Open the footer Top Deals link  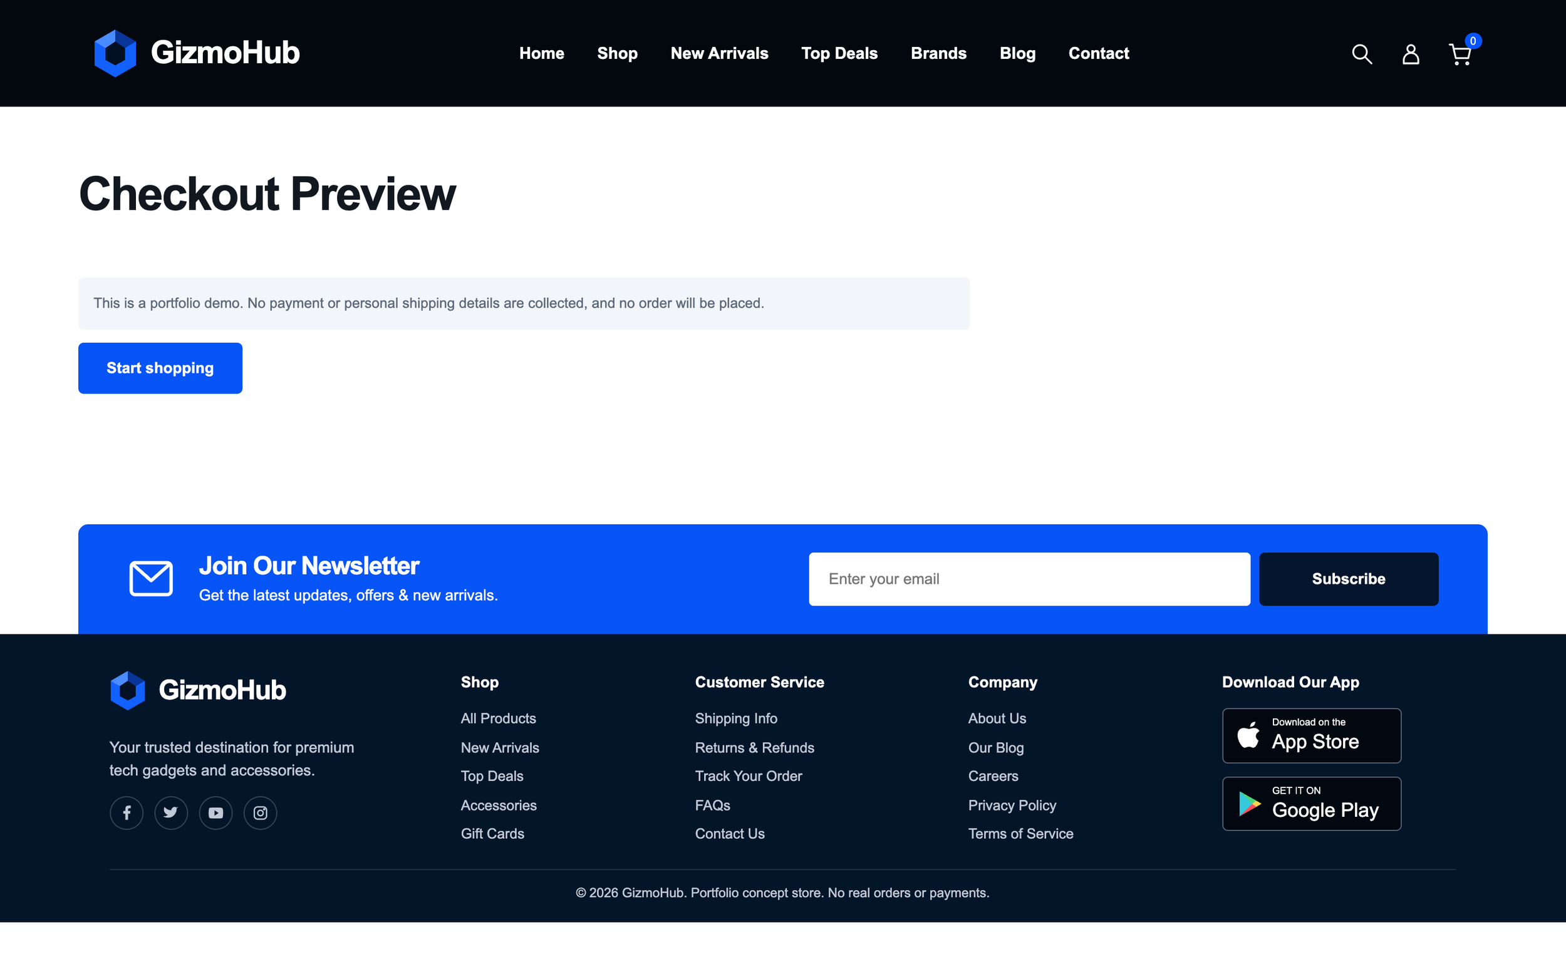[x=492, y=775]
